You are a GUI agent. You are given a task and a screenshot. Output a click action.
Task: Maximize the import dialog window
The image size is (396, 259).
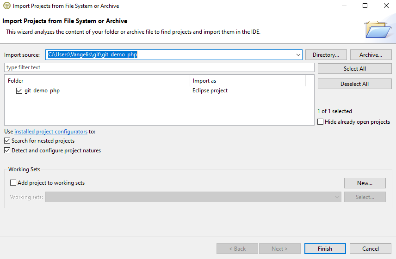click(365, 6)
